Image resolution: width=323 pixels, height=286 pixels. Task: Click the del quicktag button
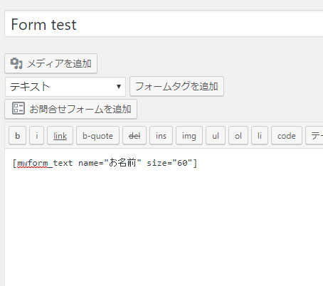coord(134,136)
